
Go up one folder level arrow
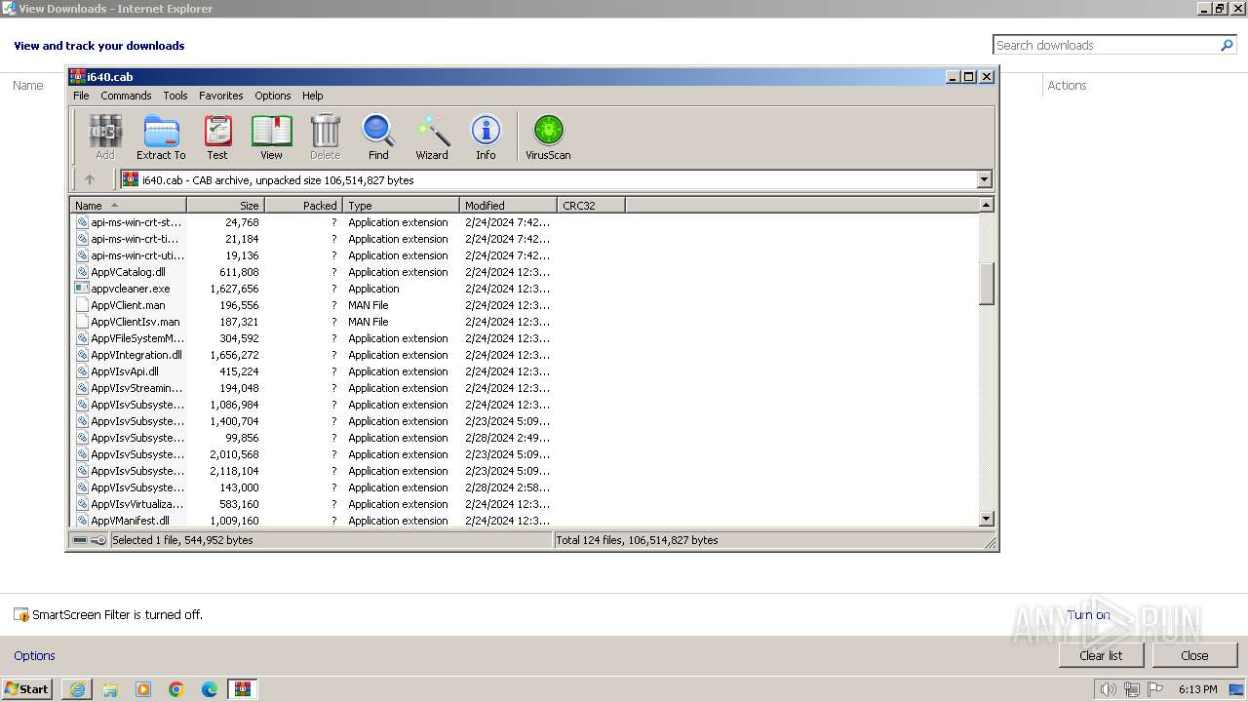coord(90,179)
